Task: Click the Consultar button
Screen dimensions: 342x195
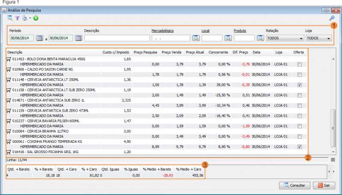Action: point(295,186)
